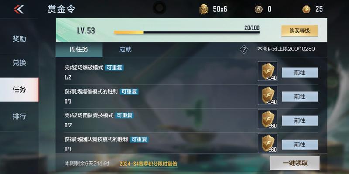Click 前往 for 完成2场爆破模式 task

click(300, 73)
